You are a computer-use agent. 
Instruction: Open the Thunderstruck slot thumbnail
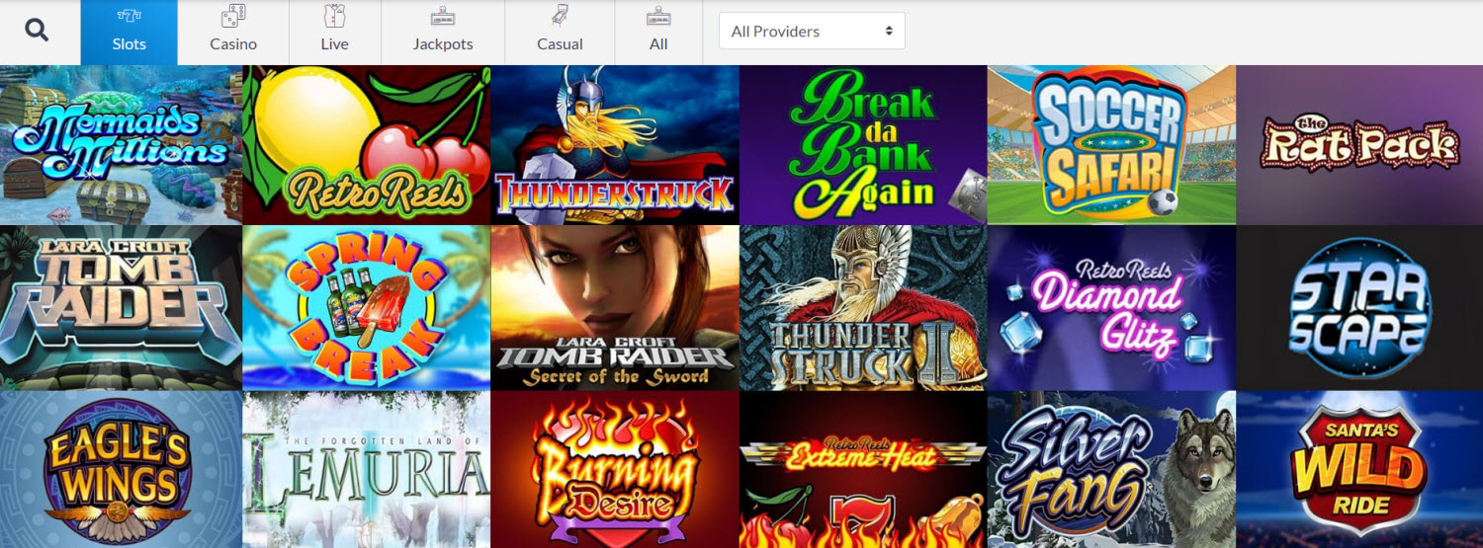pos(615,145)
